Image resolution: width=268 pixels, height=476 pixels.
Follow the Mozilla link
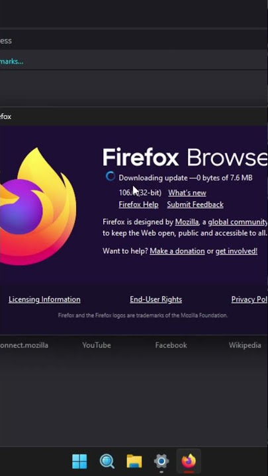pyautogui.click(x=187, y=222)
